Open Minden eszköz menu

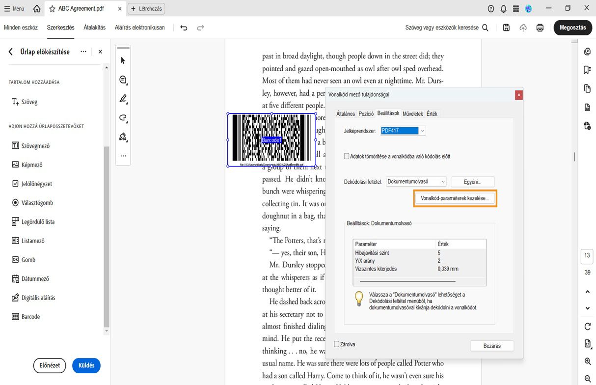[21, 27]
